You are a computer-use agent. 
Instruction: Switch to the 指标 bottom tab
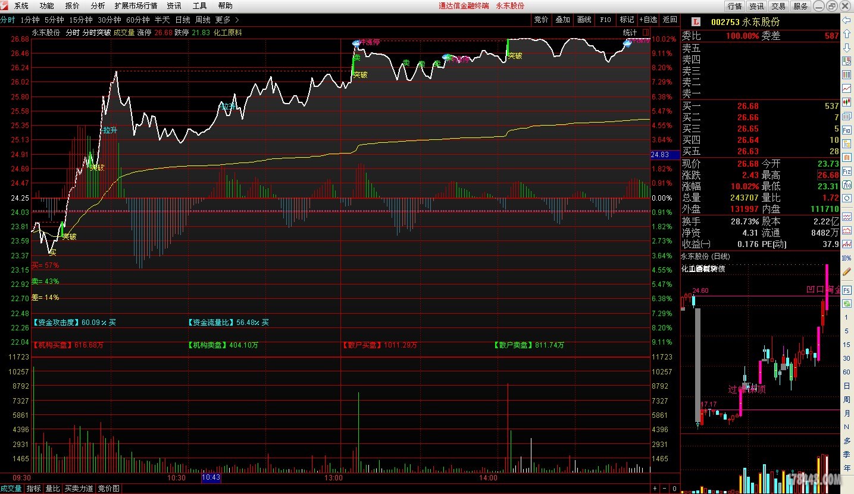(x=33, y=489)
